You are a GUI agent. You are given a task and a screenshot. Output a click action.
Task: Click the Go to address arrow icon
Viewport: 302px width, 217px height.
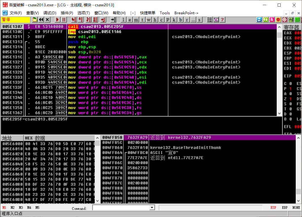(113, 20)
